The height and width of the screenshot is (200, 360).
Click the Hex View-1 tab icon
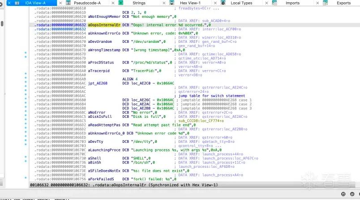[x=171, y=3]
